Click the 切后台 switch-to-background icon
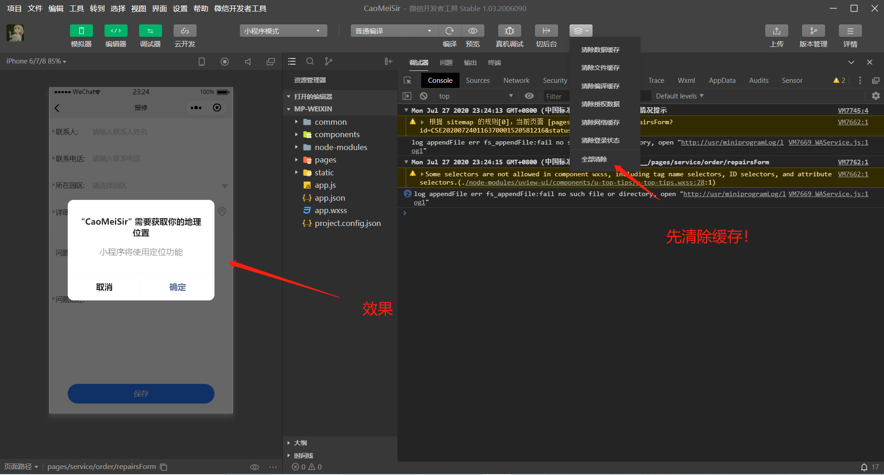Screen dimensions: 884x475 tap(546, 31)
